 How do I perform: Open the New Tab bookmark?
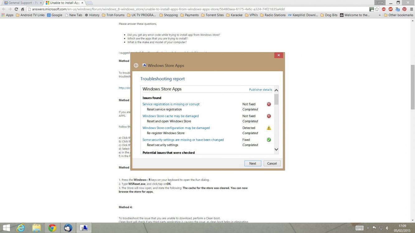pyautogui.click(x=73, y=15)
